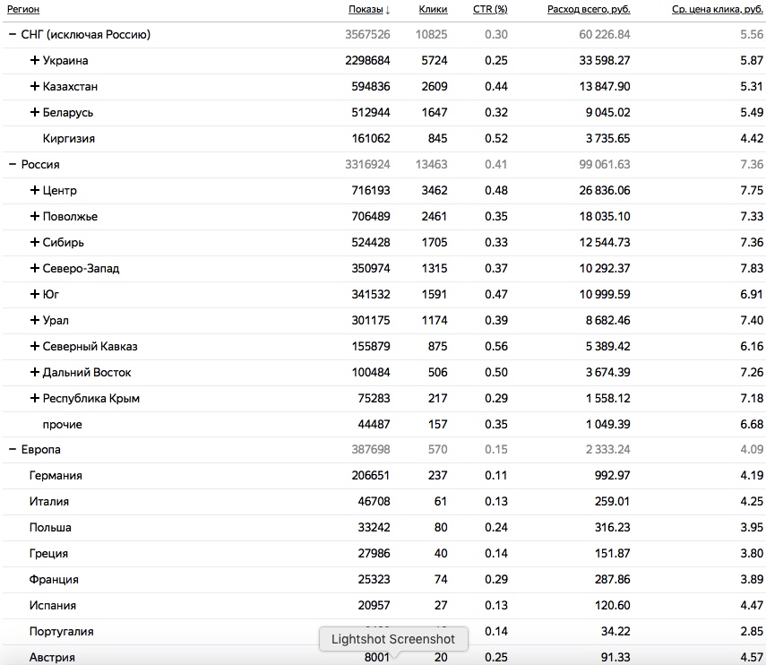This screenshot has width=766, height=665.
Task: Expand the Урал region
Action: tap(35, 320)
